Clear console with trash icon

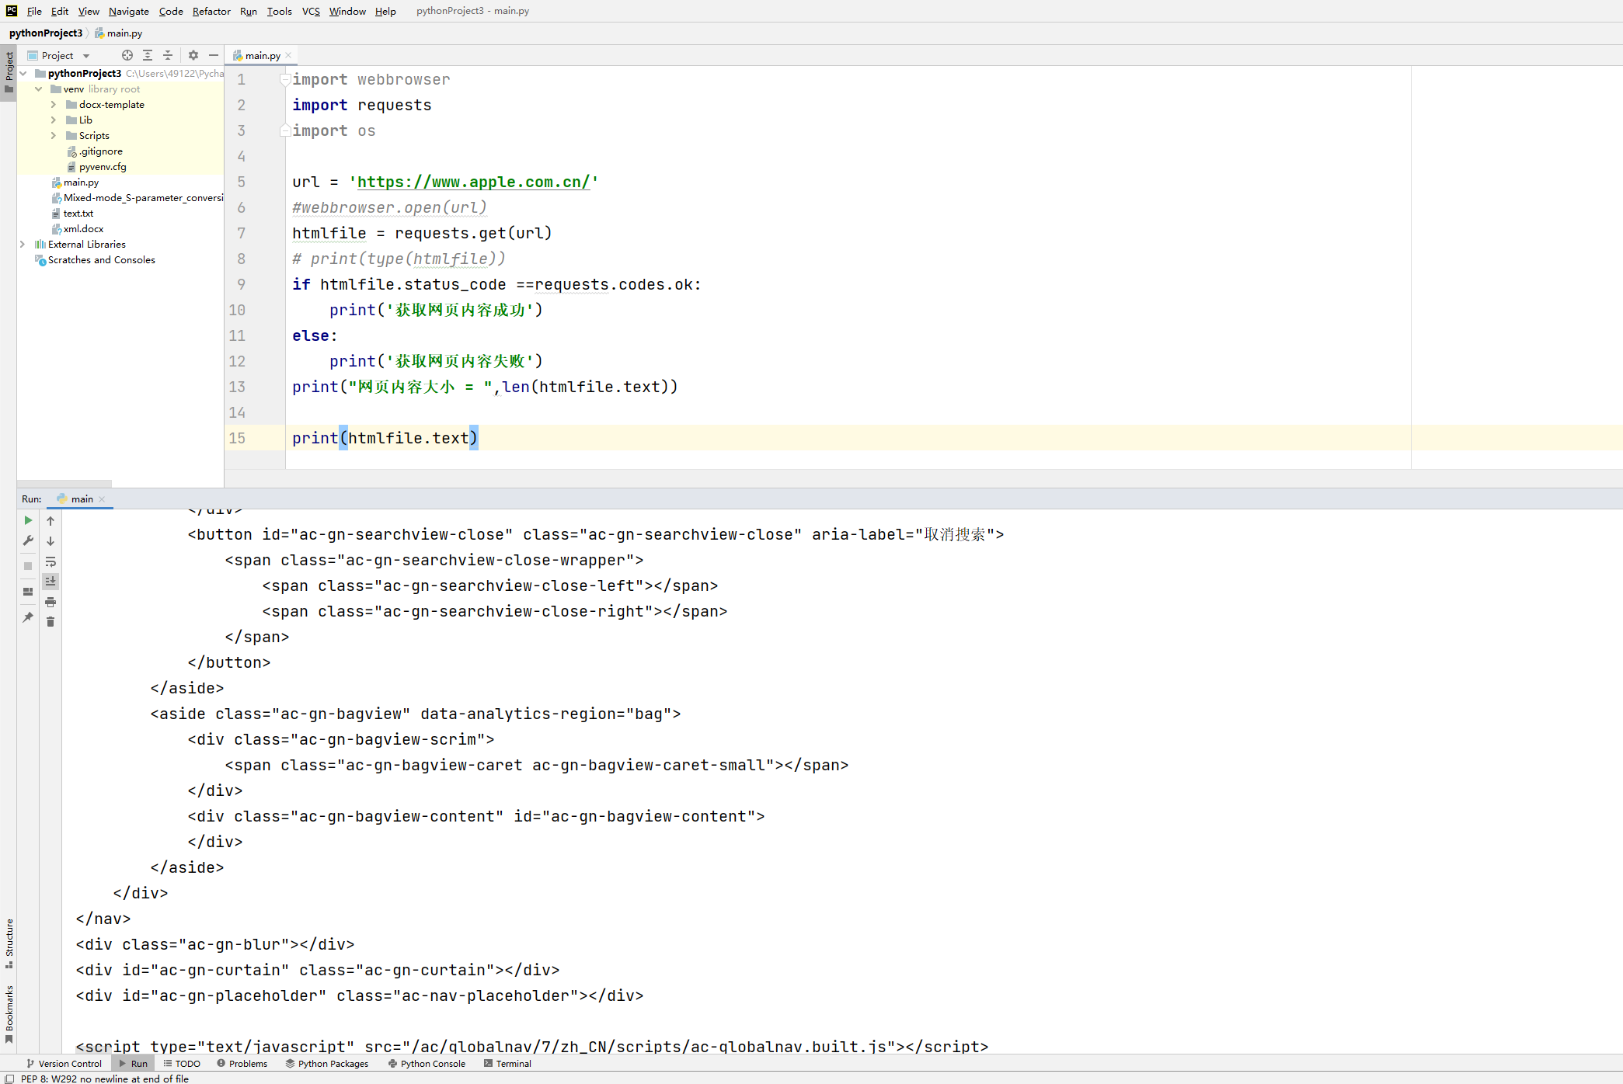point(51,622)
